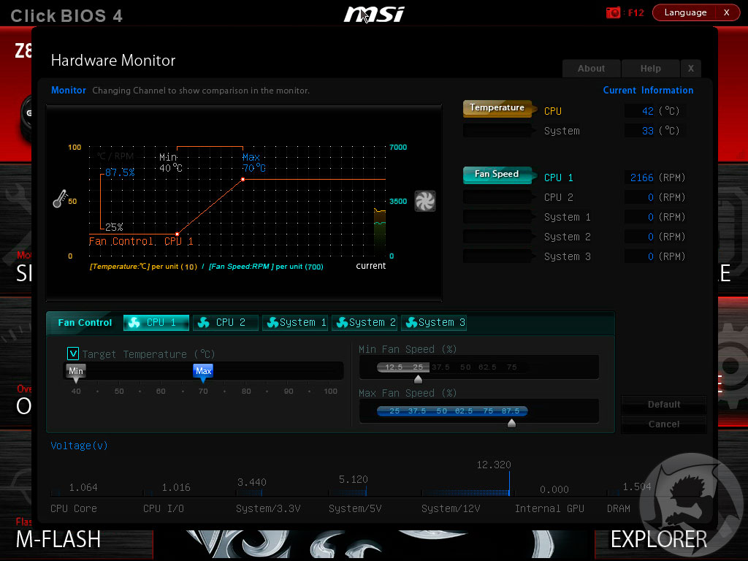Click the CPU I/O voltage 1.016
This screenshot has width=748, height=561.
point(176,487)
